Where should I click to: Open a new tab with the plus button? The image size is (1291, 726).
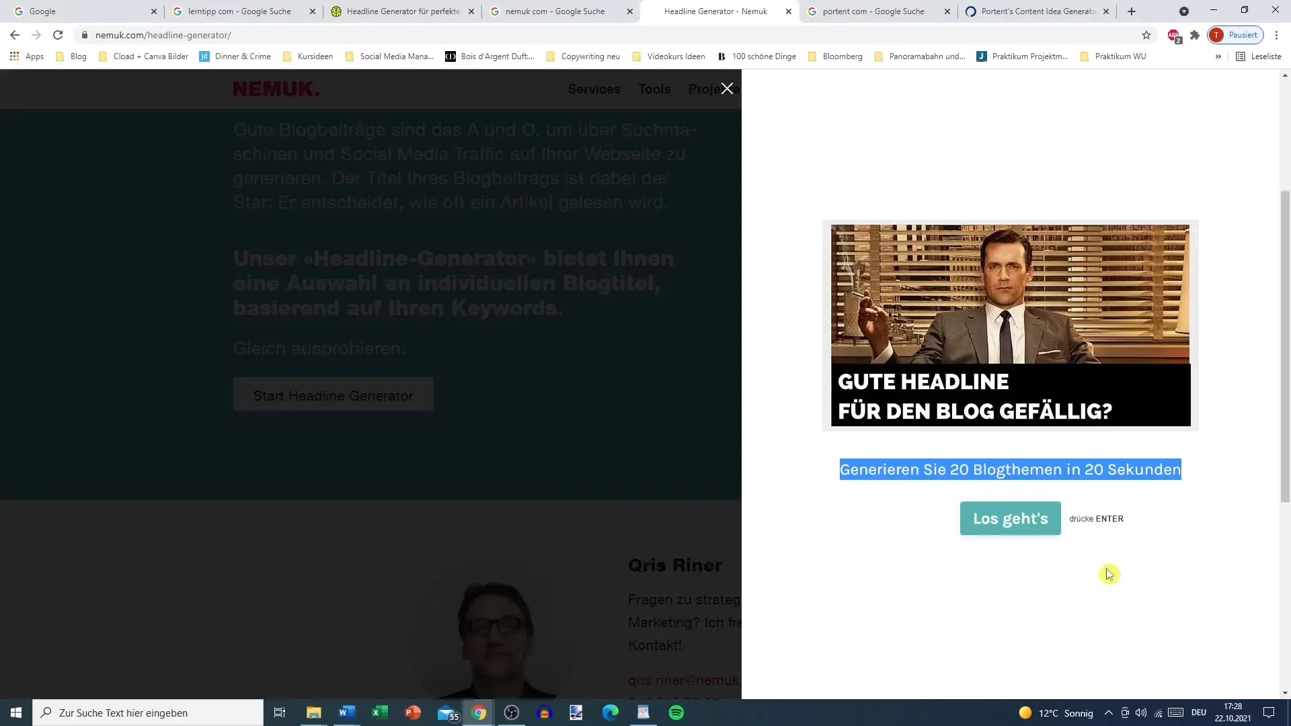coord(1132,11)
